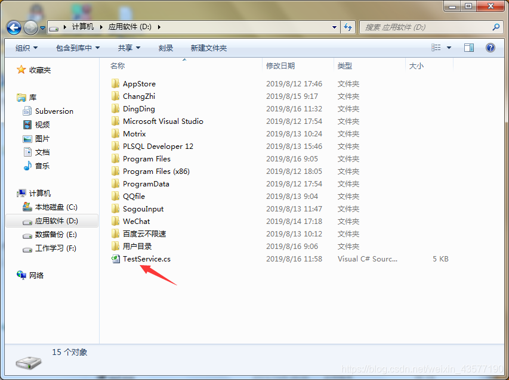Click the ProgramData folder icon

115,183
